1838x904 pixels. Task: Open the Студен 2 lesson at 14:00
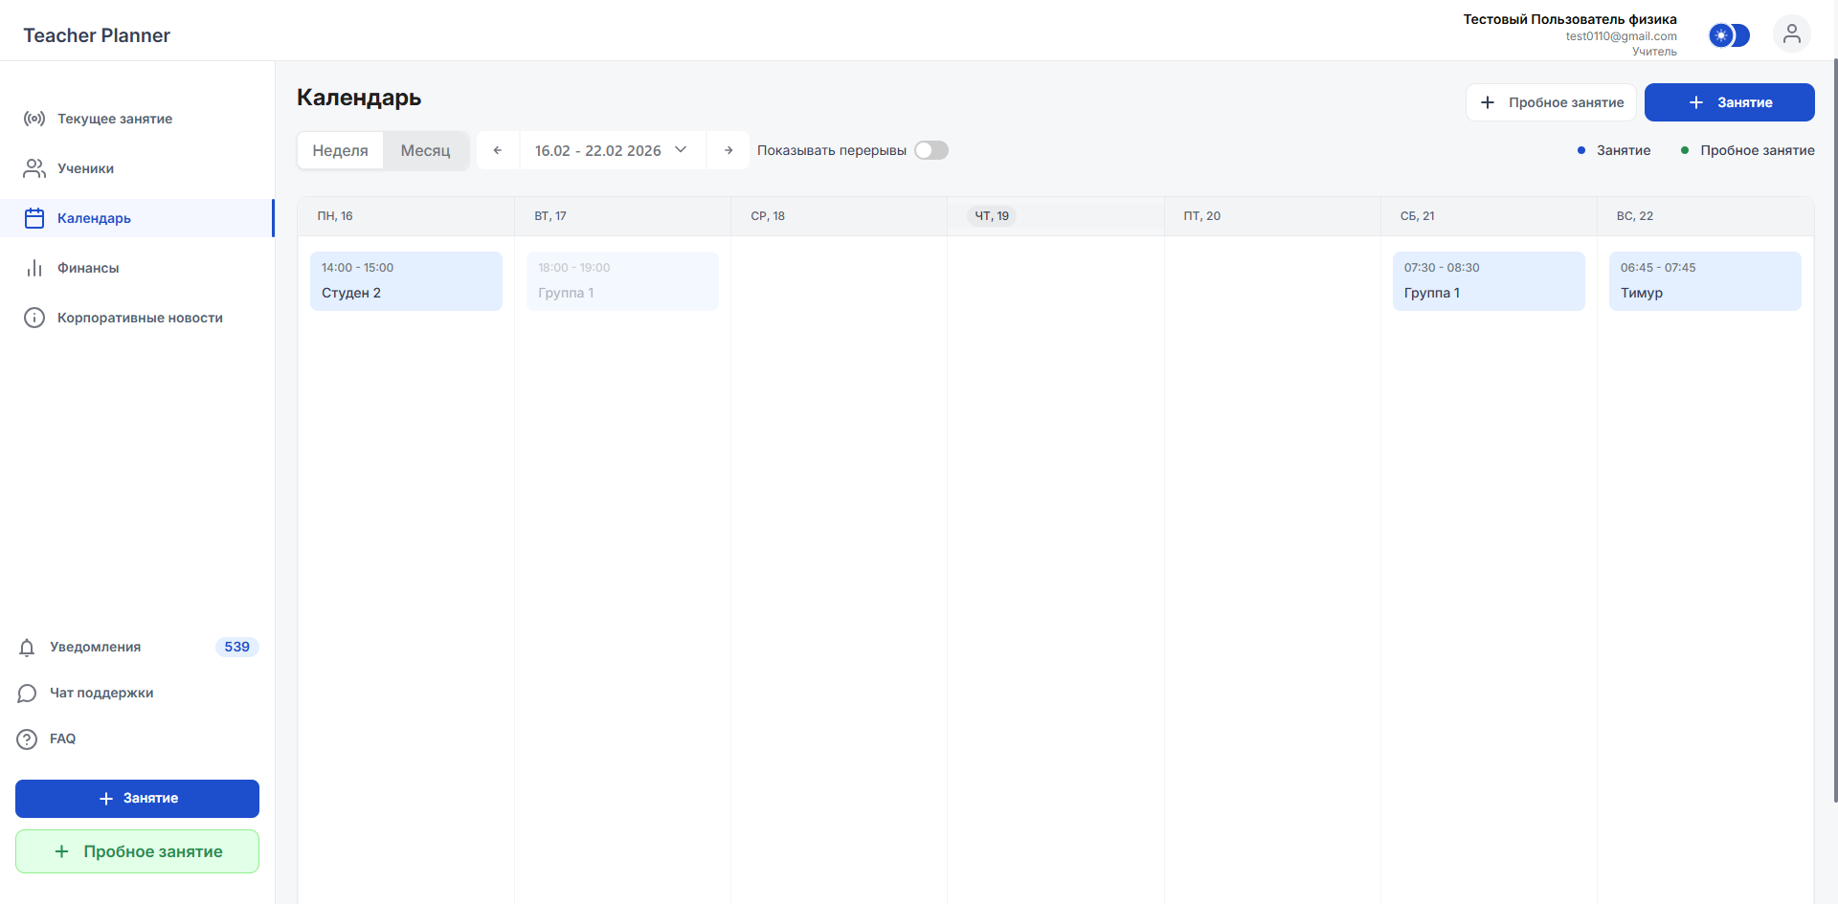406,281
